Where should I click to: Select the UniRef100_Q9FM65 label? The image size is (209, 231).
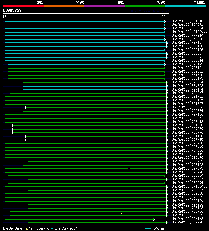pos(187,140)
